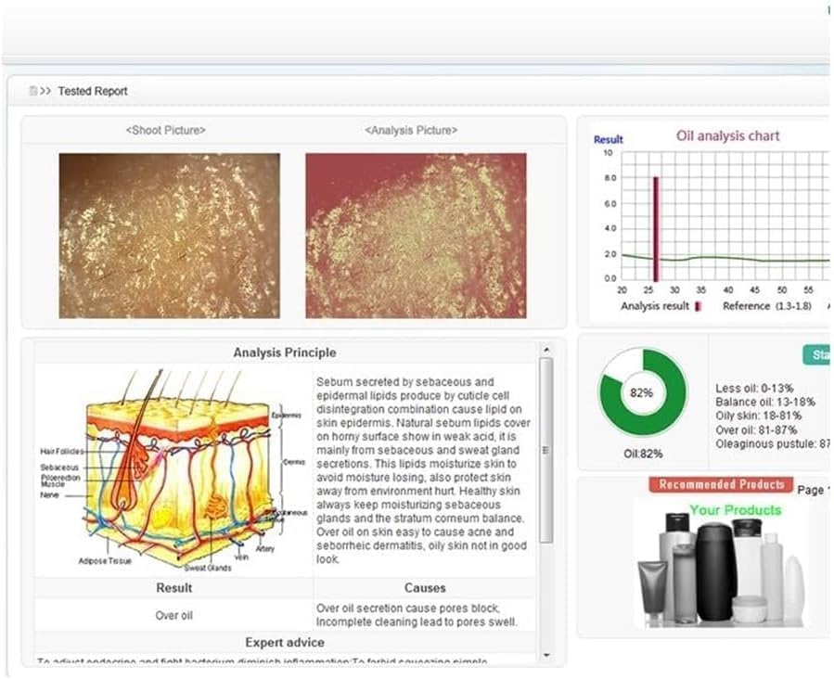Click the skin anatomy diagram
The image size is (834, 679).
(172, 469)
